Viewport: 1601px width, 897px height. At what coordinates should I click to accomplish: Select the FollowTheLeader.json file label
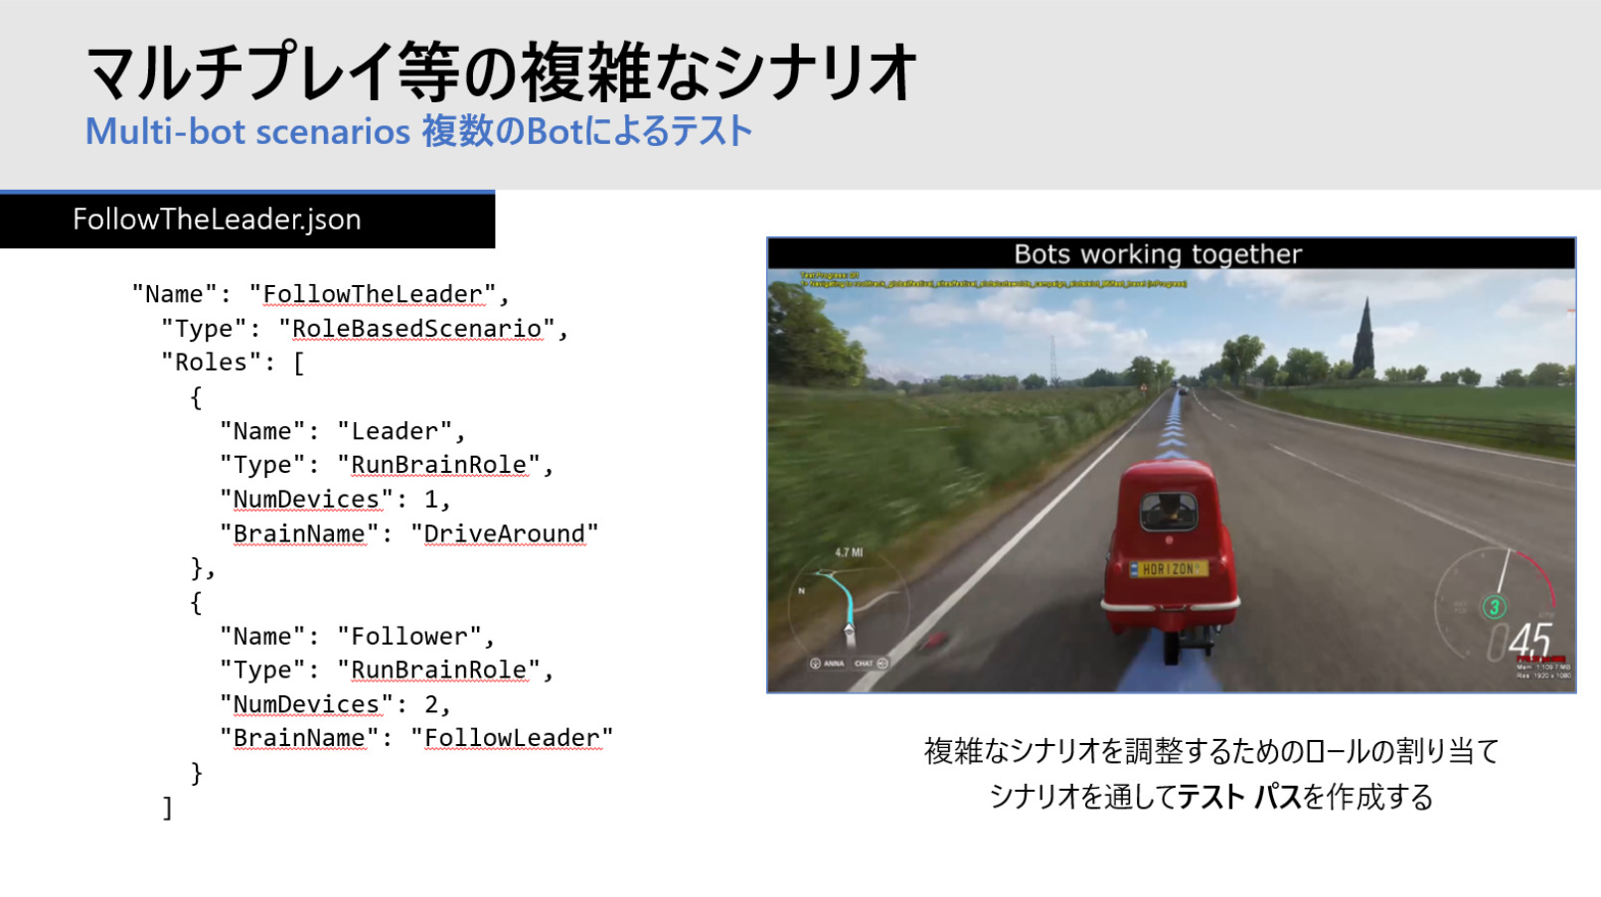coord(217,220)
